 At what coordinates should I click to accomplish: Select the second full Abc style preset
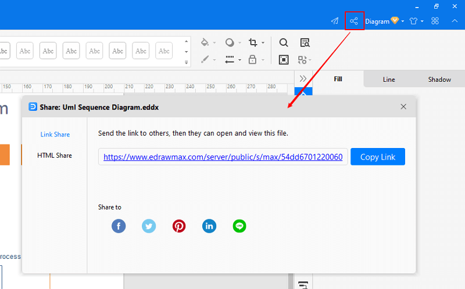pyautogui.click(x=48, y=50)
